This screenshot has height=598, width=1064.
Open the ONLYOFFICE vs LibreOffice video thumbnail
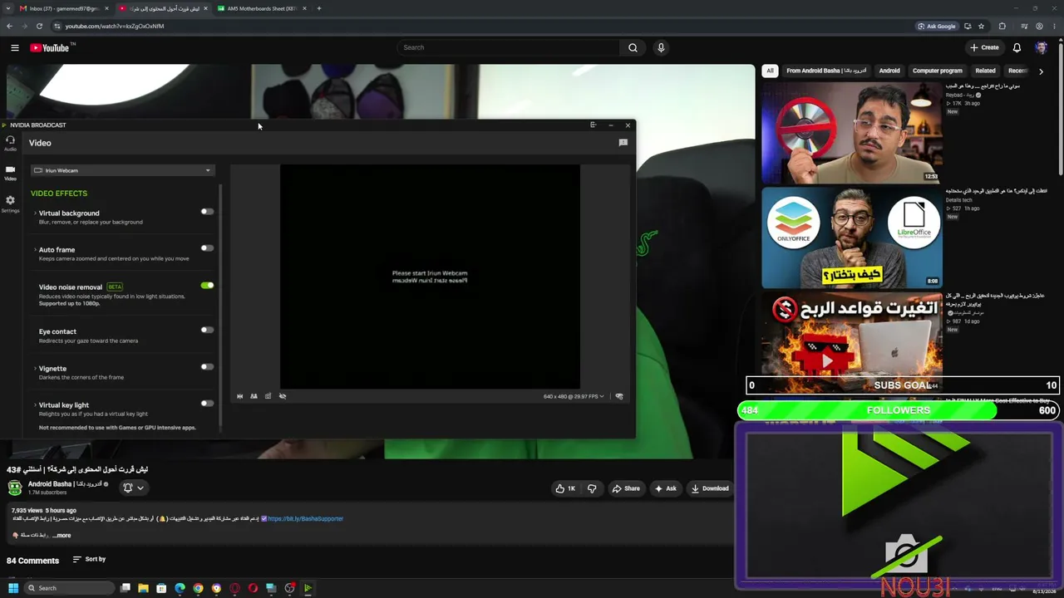(852, 238)
